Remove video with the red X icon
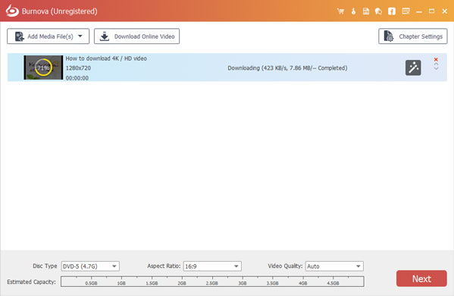Viewport: 454px width, 296px height. [436, 59]
